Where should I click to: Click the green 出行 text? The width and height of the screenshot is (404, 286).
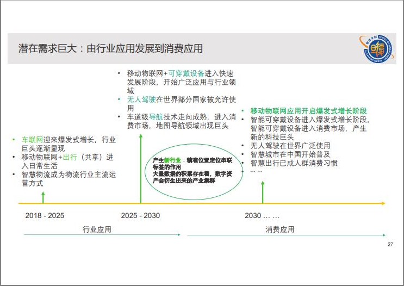tap(70, 157)
